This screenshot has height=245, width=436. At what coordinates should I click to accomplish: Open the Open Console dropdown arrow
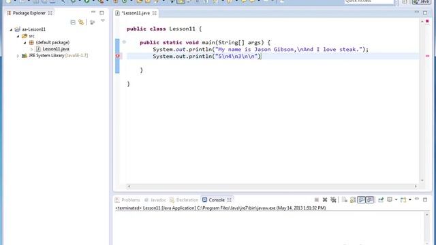coord(410,199)
